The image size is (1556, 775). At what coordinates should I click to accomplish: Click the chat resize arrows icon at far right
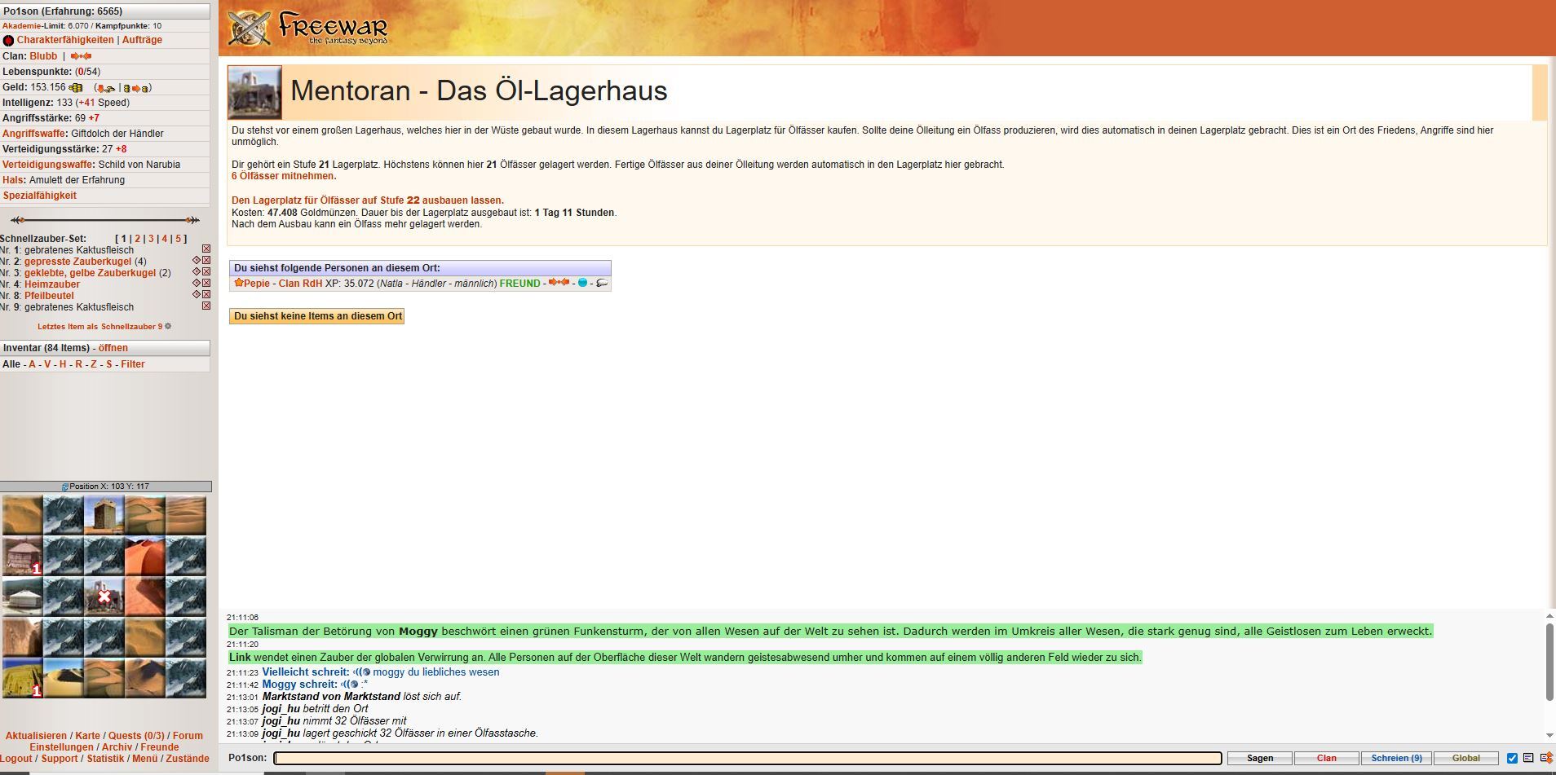pyautogui.click(x=1545, y=758)
